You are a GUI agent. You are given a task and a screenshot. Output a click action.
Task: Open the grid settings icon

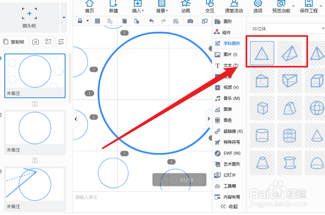[110, 21]
